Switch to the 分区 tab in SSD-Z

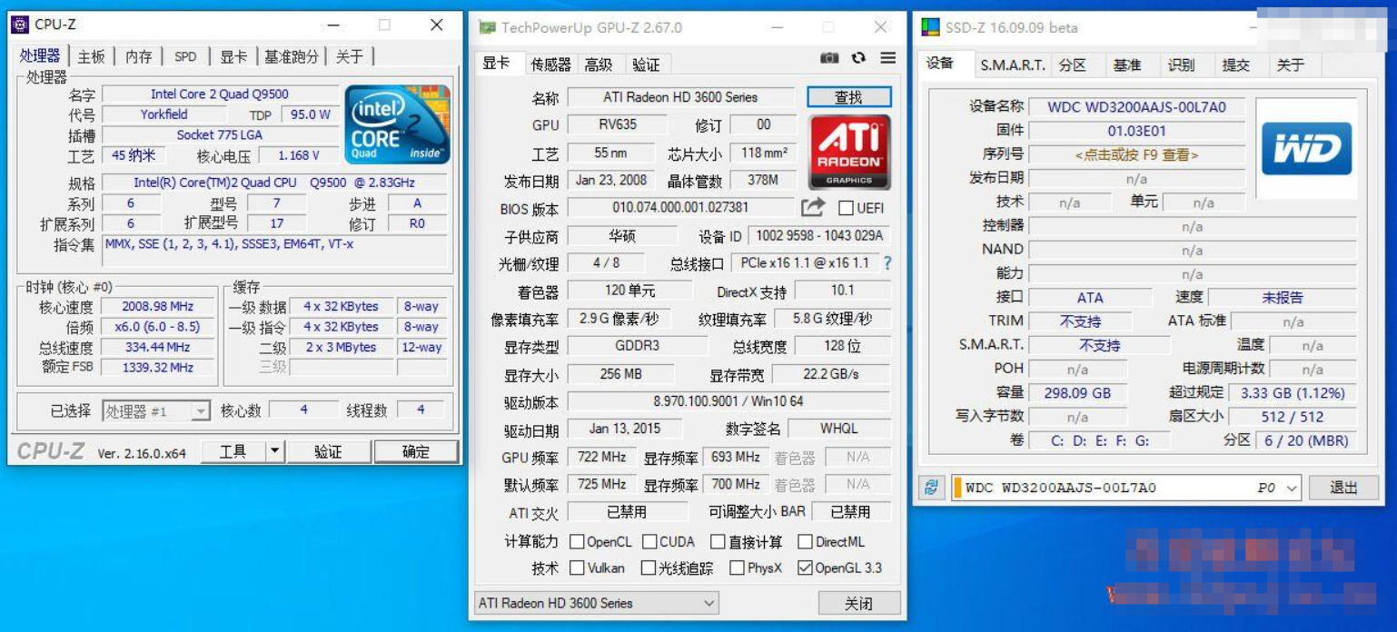[x=1072, y=65]
